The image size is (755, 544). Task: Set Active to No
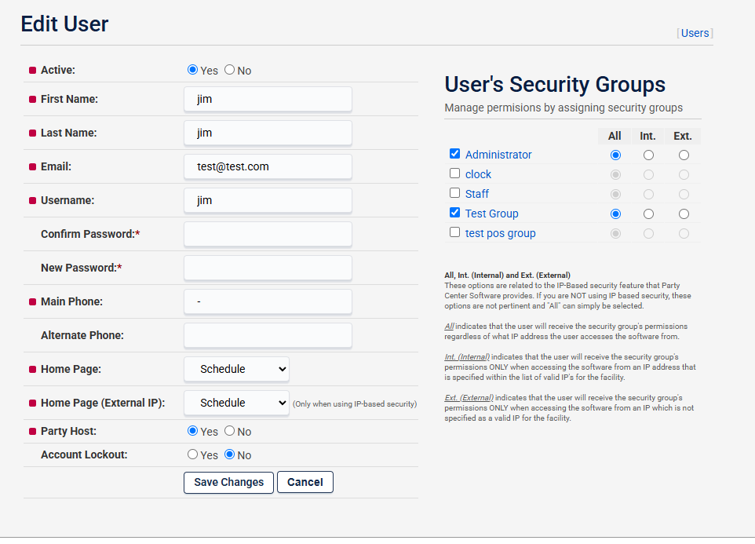(x=230, y=70)
